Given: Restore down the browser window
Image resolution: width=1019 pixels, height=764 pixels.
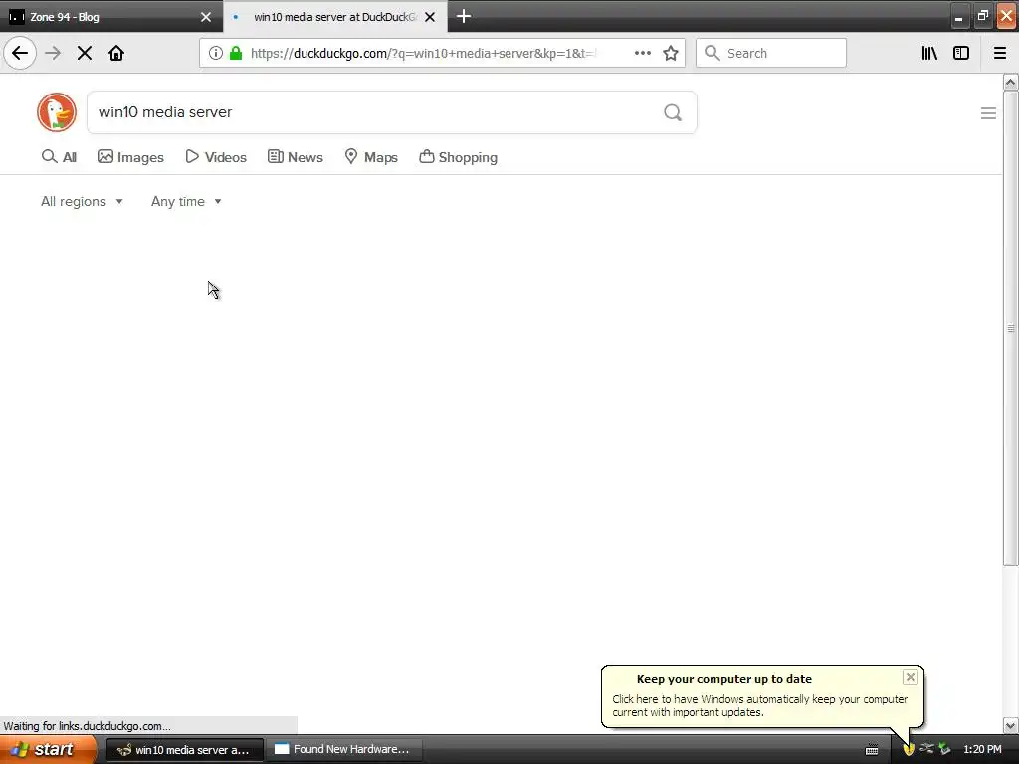Looking at the screenshot, I should click(x=982, y=16).
